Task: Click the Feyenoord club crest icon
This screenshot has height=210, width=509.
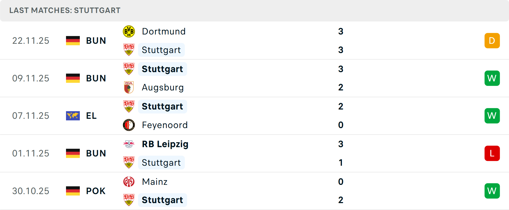Action: coord(129,125)
